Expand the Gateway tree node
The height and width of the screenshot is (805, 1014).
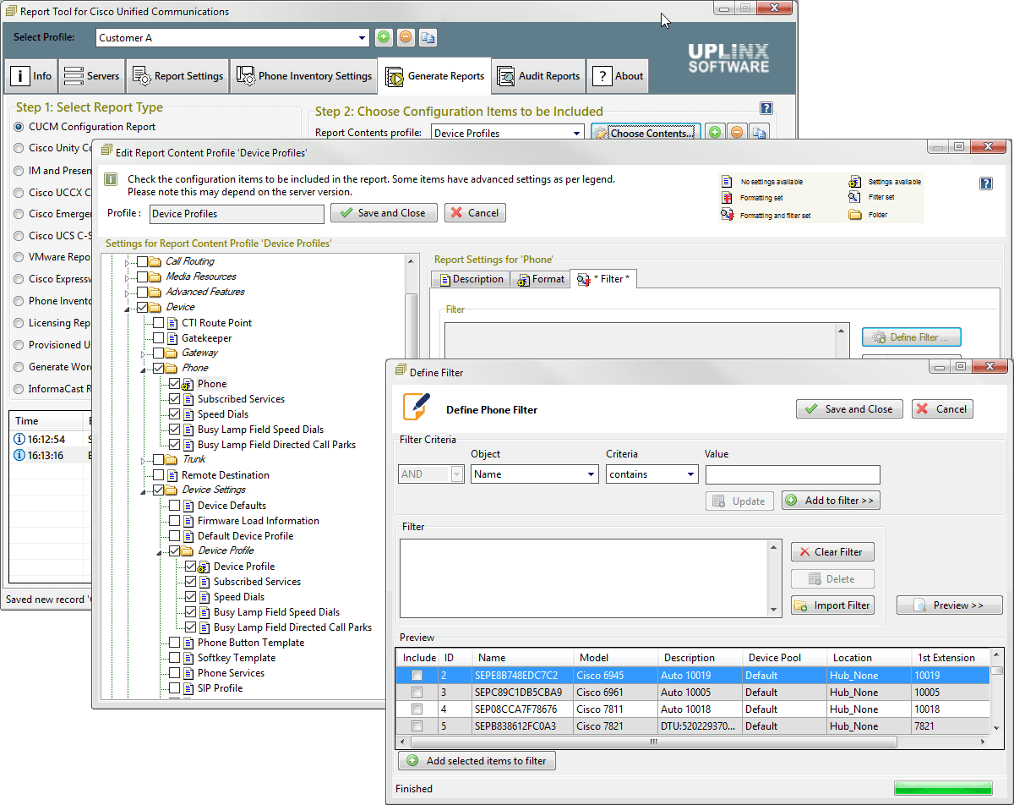(144, 353)
